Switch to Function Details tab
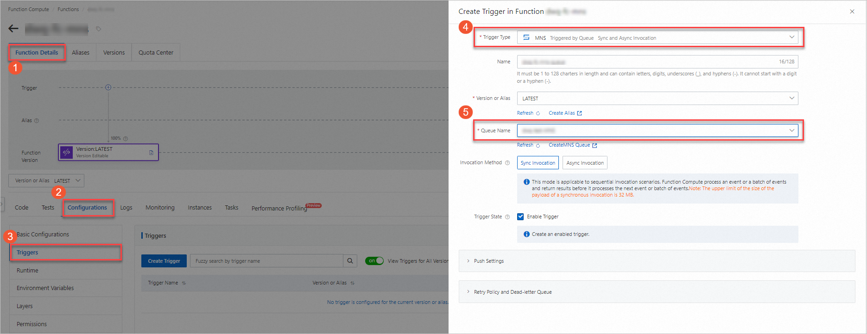867x334 pixels. (x=37, y=52)
